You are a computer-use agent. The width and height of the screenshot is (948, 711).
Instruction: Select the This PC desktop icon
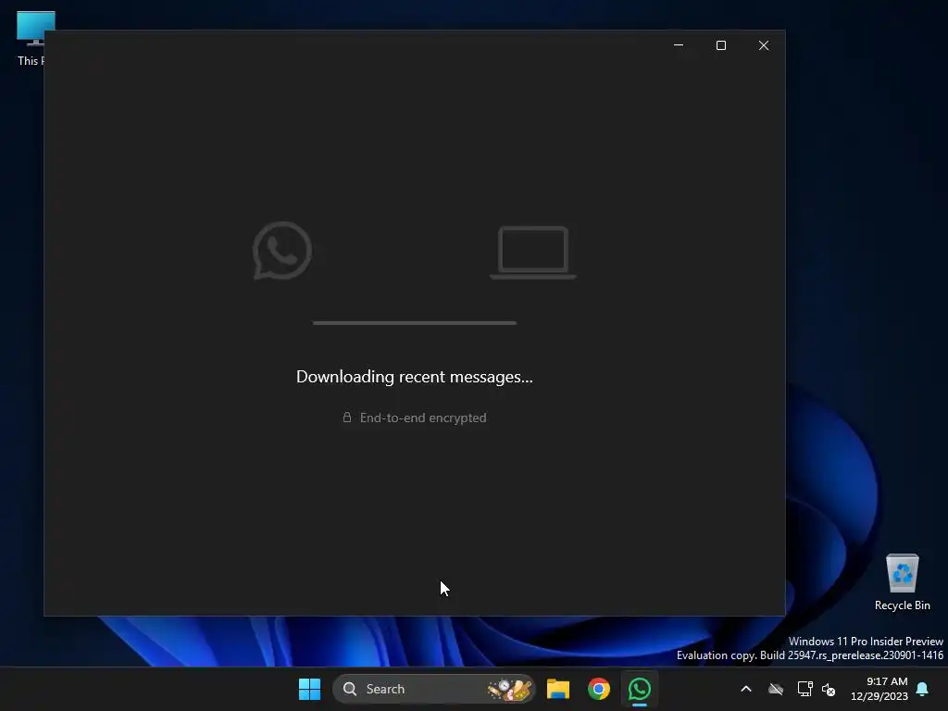click(x=31, y=39)
